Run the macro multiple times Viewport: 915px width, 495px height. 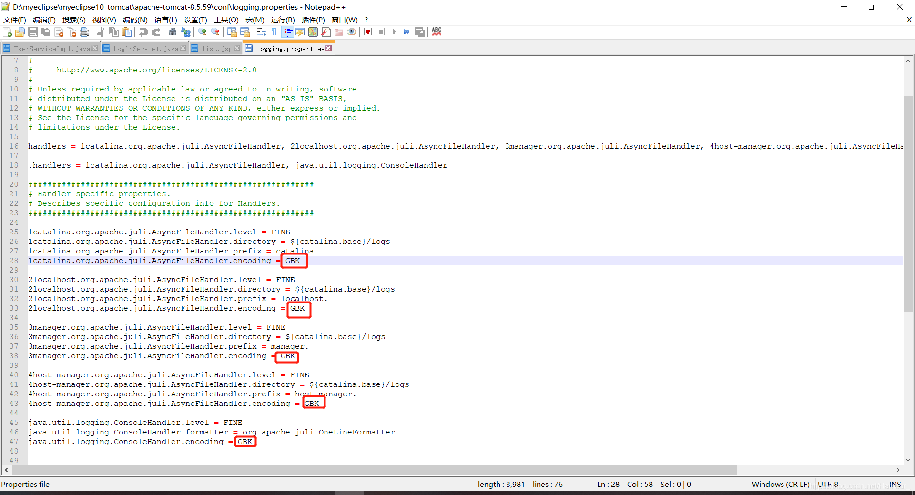pos(407,32)
